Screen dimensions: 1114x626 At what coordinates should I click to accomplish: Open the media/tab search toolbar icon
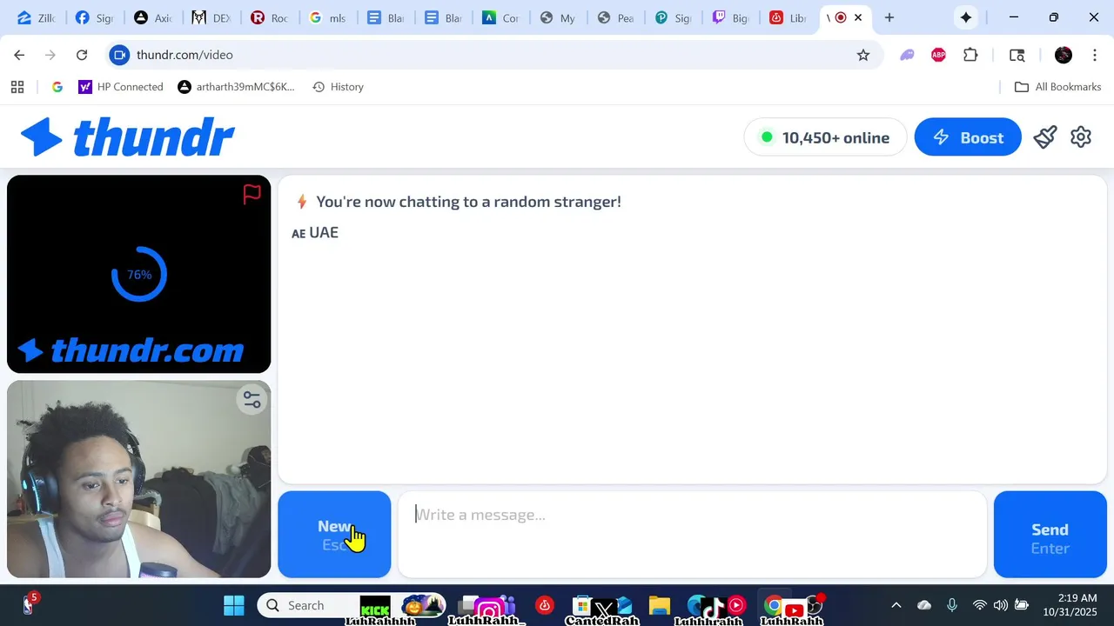coord(1017,55)
